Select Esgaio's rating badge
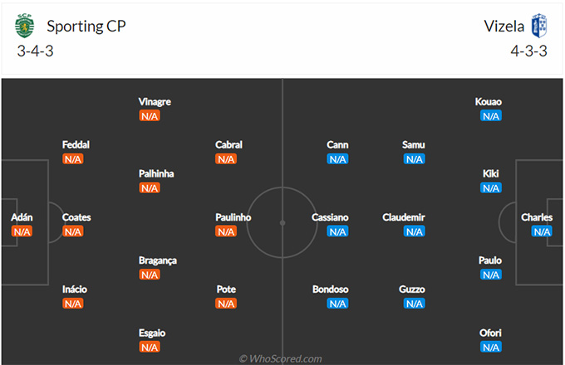Image resolution: width=565 pixels, height=365 pixels. [150, 348]
